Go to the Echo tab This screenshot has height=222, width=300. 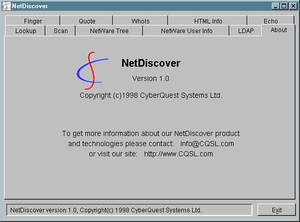click(x=271, y=20)
